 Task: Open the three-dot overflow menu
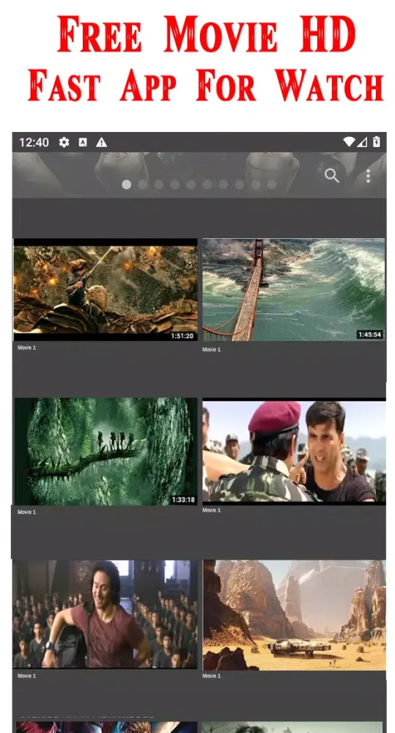[x=368, y=176]
